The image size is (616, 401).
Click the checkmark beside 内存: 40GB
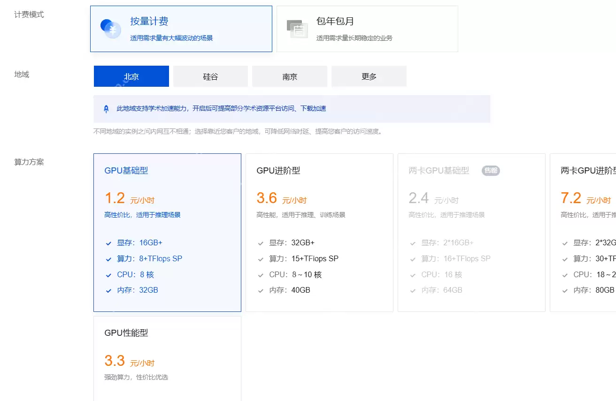[x=260, y=290]
